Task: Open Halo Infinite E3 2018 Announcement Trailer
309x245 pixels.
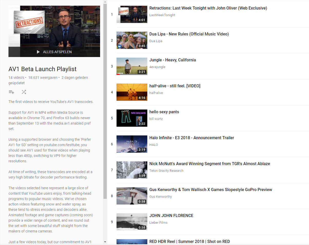Action: 192,138
